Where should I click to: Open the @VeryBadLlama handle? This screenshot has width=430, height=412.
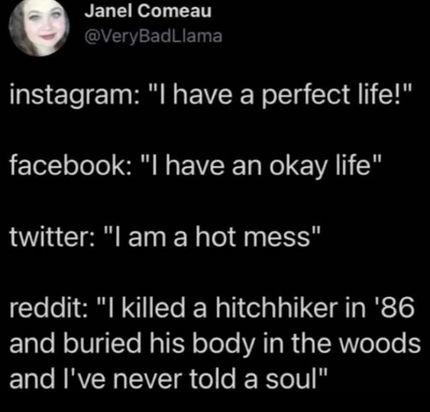pyautogui.click(x=154, y=36)
